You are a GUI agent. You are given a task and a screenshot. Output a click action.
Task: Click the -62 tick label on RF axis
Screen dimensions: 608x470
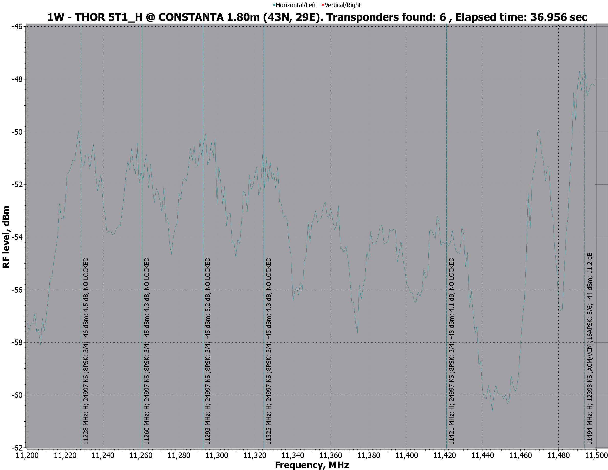pyautogui.click(x=17, y=448)
